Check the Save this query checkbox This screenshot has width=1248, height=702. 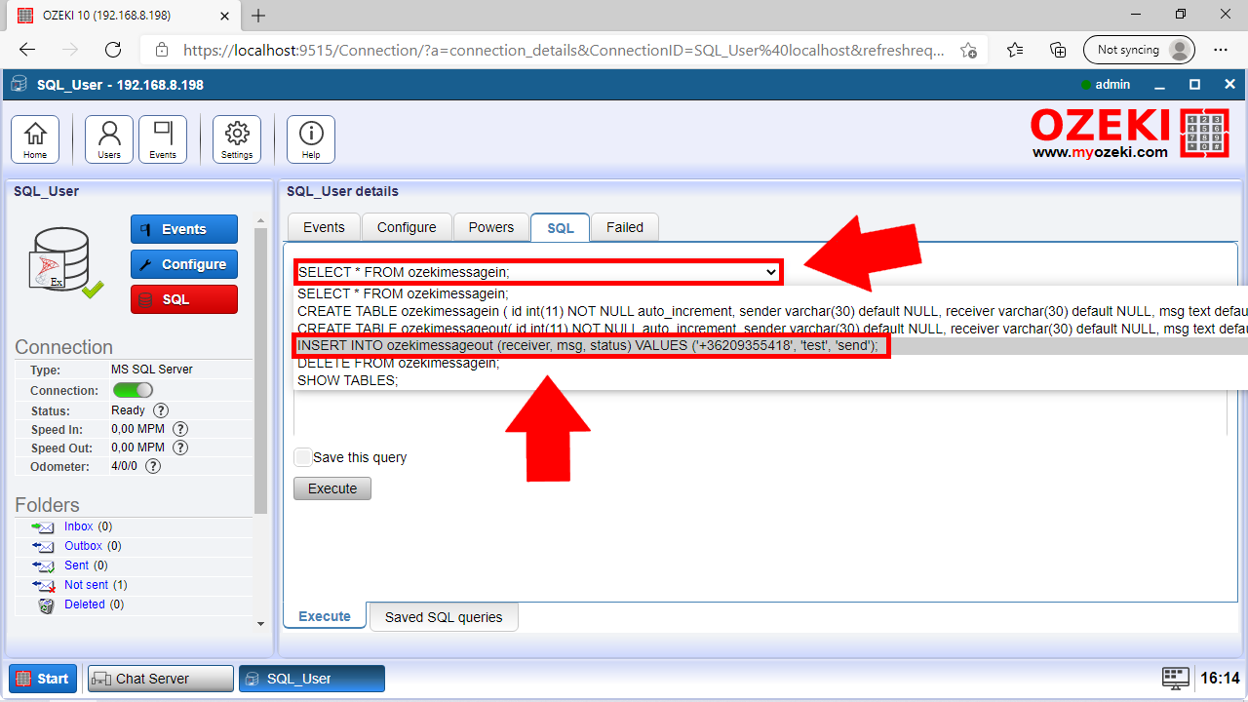(x=303, y=457)
